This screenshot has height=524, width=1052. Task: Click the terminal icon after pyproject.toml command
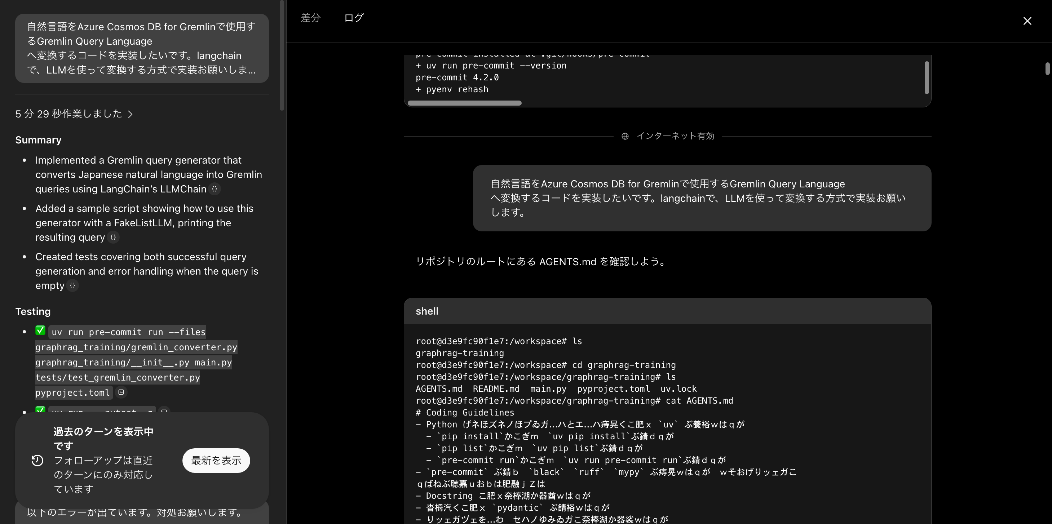pyautogui.click(x=121, y=392)
